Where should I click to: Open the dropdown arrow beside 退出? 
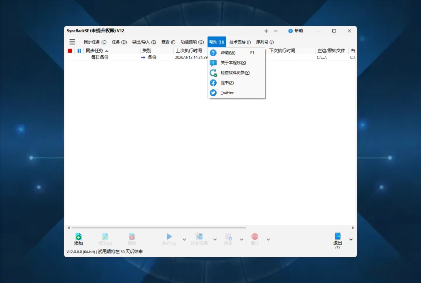(x=351, y=239)
